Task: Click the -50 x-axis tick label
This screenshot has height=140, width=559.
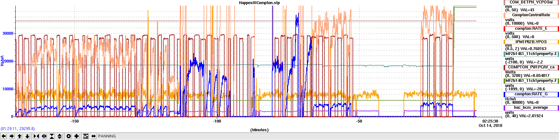Action: click(x=359, y=121)
